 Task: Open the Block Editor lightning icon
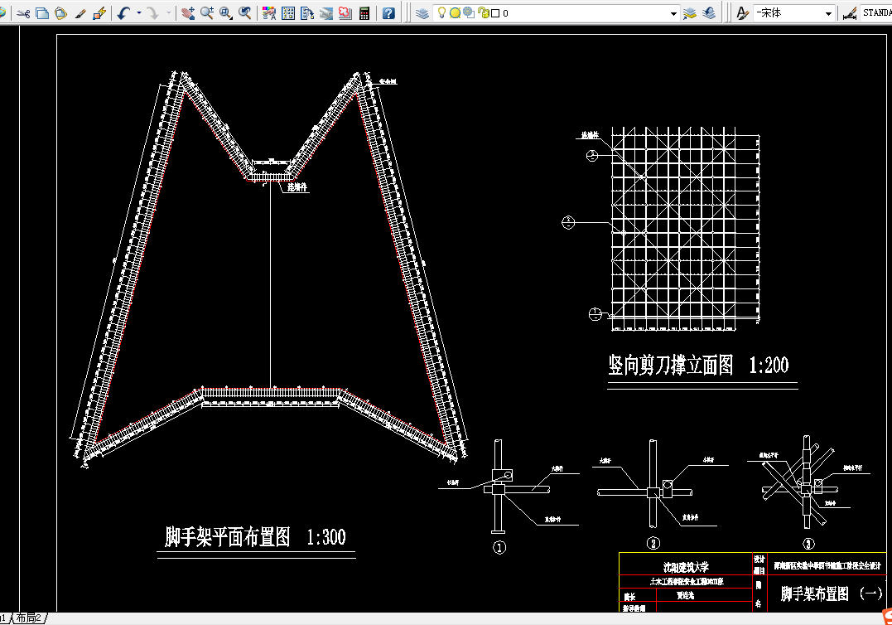click(99, 13)
